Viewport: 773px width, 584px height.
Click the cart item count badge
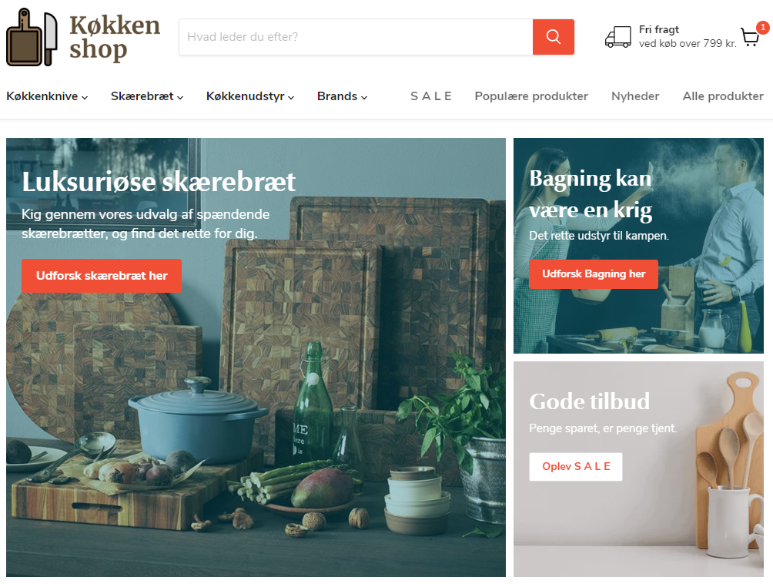763,28
